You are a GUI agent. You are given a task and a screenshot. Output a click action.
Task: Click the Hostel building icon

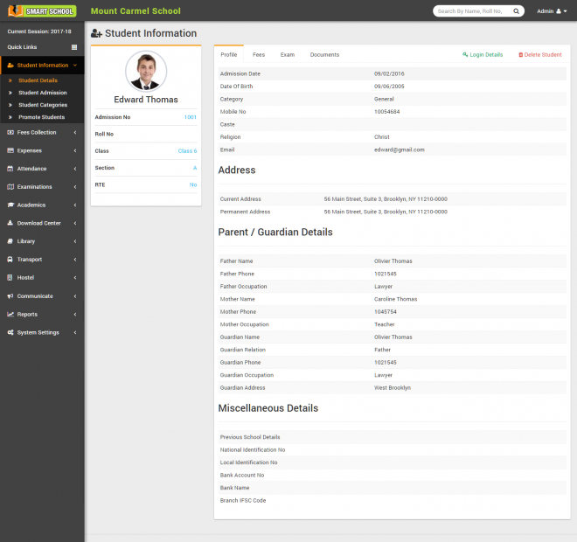pos(10,278)
